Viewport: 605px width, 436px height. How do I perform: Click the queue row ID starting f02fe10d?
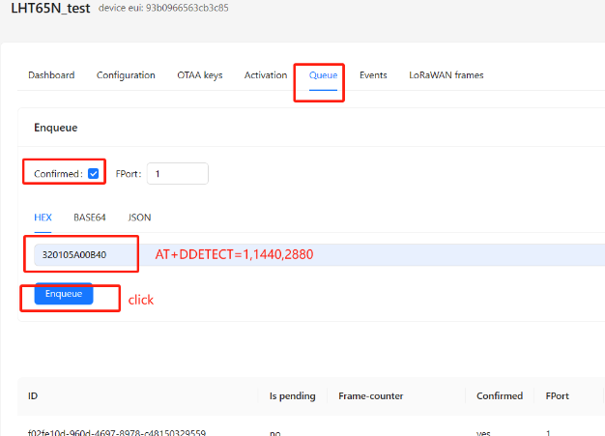[117, 433]
